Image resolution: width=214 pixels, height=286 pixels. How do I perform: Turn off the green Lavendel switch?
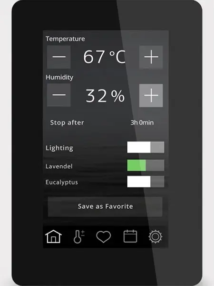tap(146, 165)
